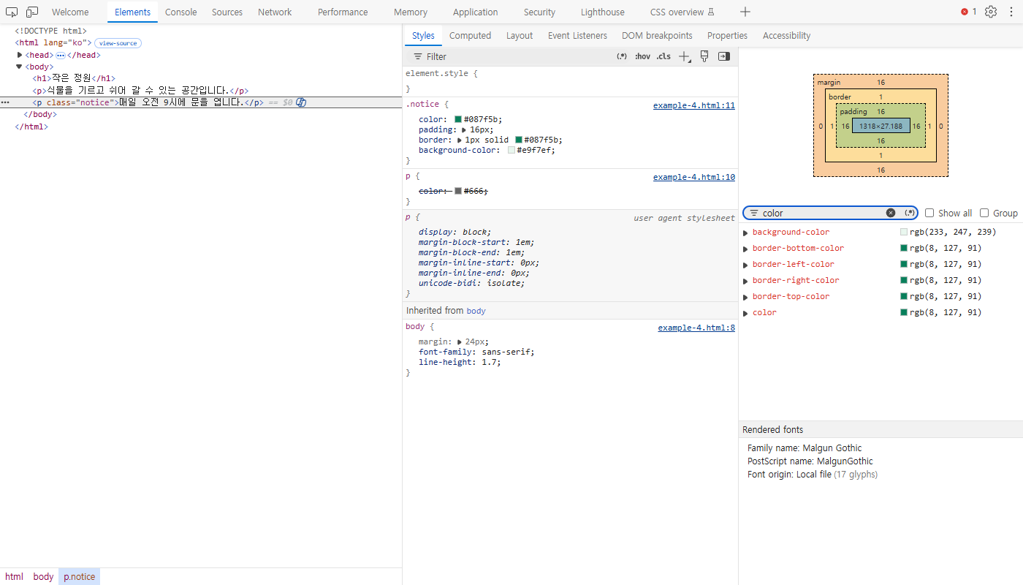This screenshot has height=585, width=1023.
Task: Activate the inspect element picker icon
Action: pos(12,12)
